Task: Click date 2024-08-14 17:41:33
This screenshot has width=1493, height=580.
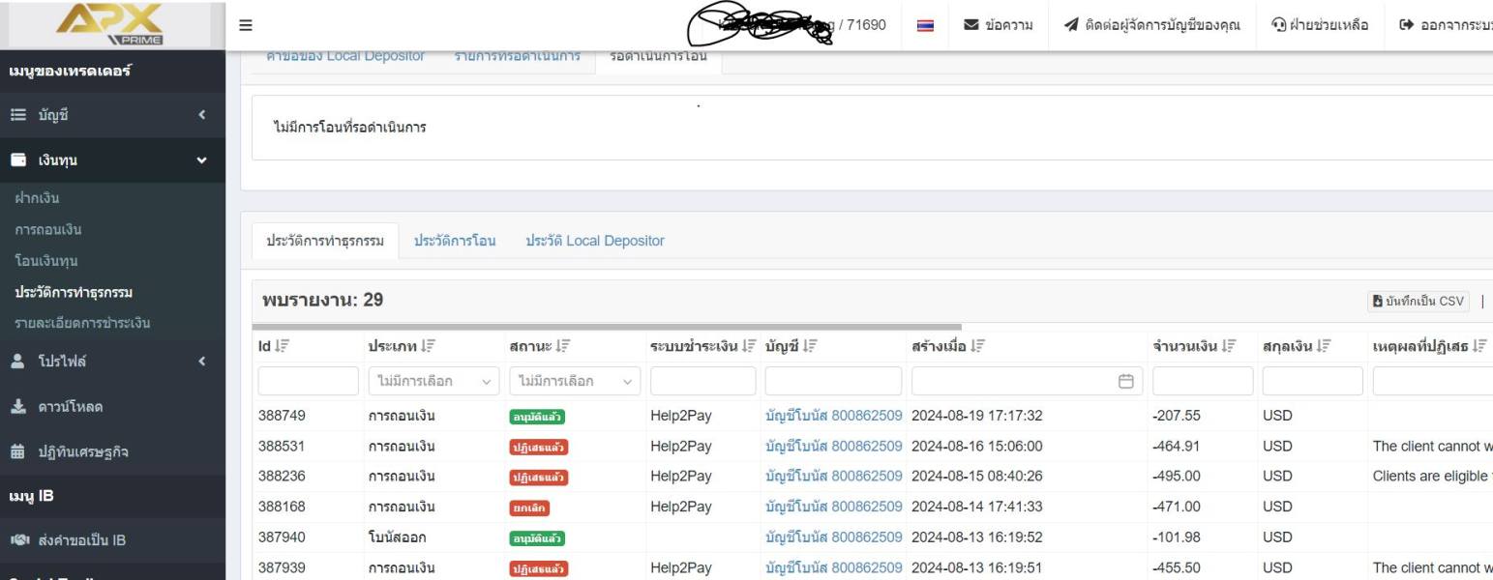Action: tap(976, 507)
